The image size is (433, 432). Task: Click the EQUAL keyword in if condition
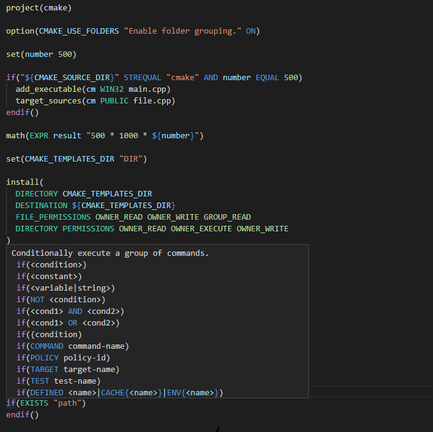pyautogui.click(x=267, y=77)
